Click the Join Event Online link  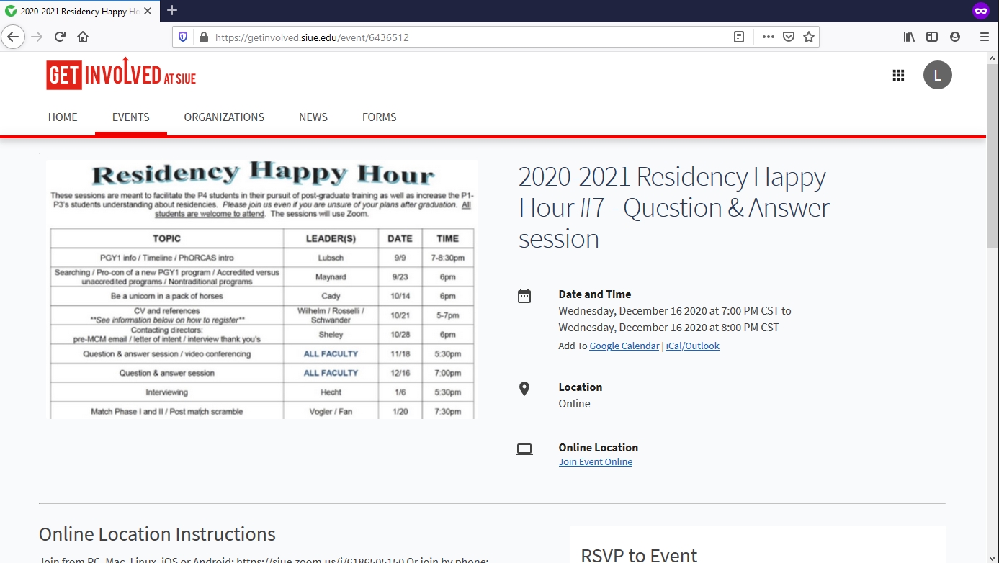click(x=595, y=462)
